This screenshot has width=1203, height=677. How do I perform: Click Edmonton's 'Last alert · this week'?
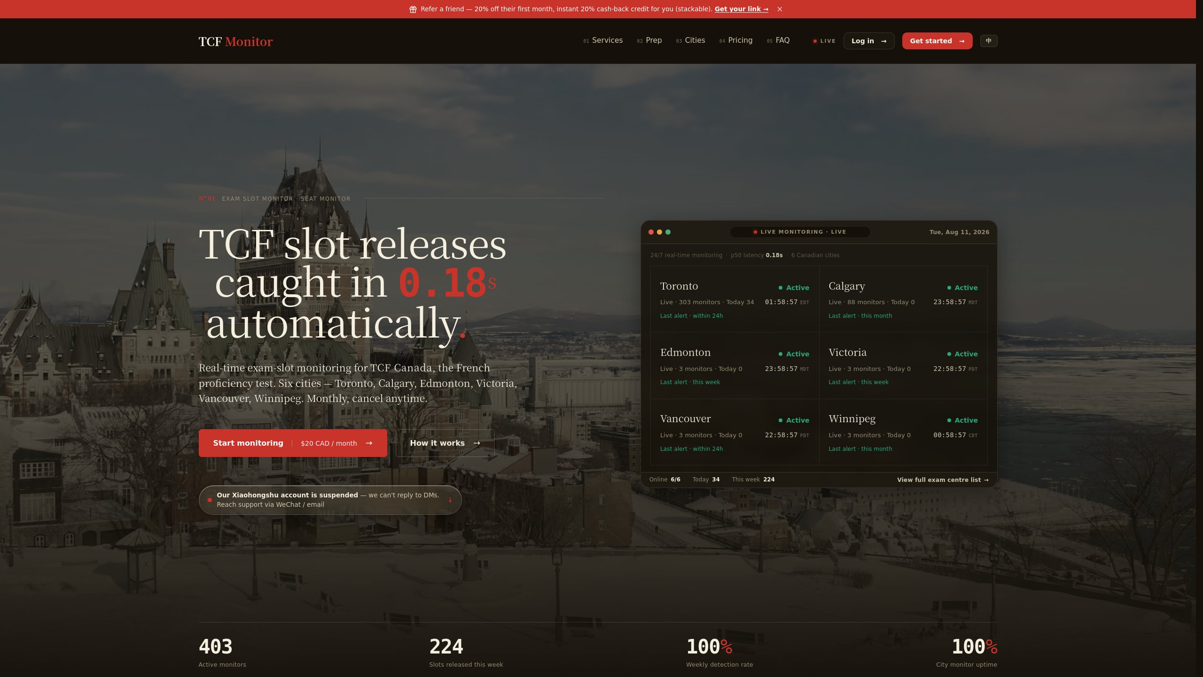[690, 382]
